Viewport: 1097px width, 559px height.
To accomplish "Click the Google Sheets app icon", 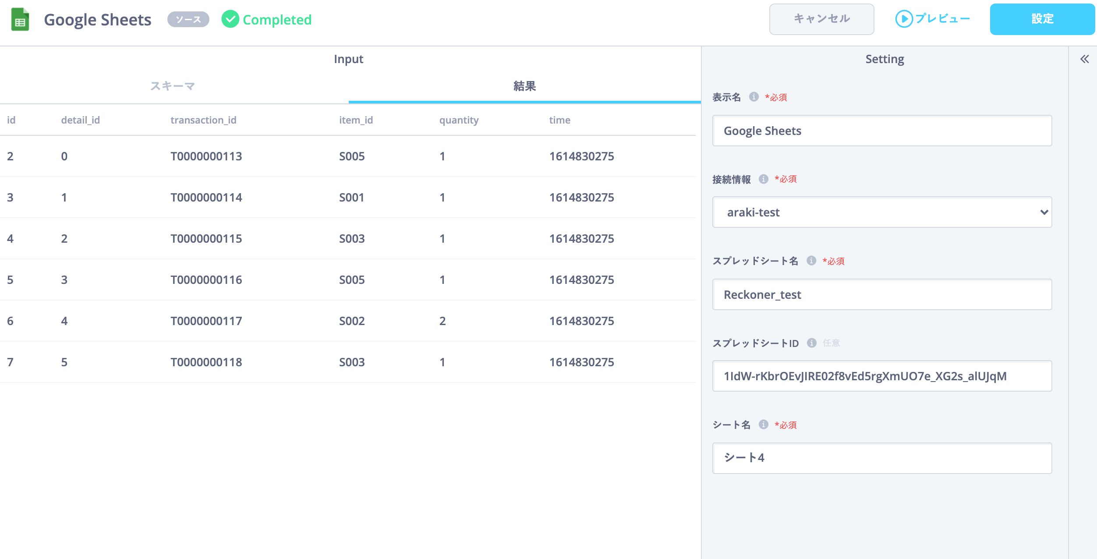I will (x=20, y=20).
